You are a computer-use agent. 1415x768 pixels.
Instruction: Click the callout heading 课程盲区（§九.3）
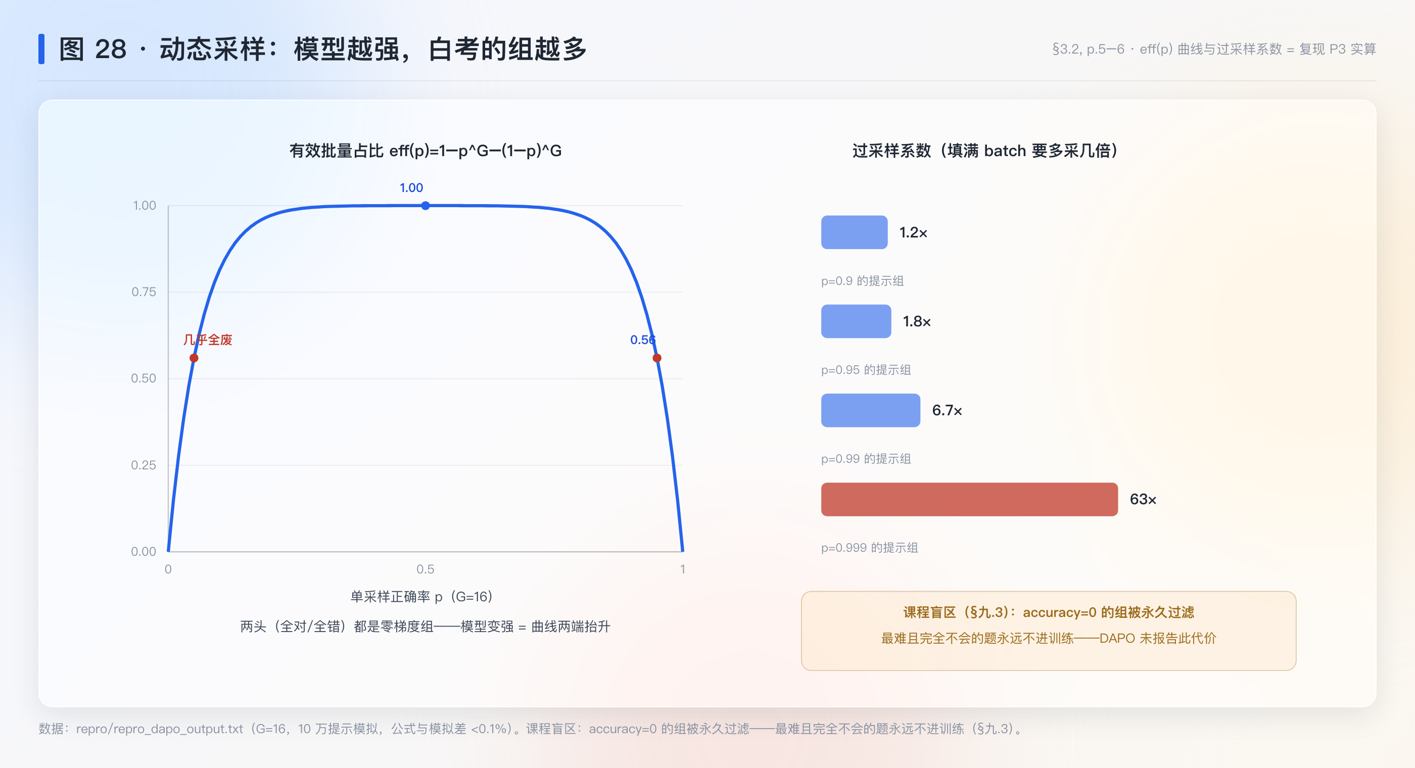[1049, 612]
